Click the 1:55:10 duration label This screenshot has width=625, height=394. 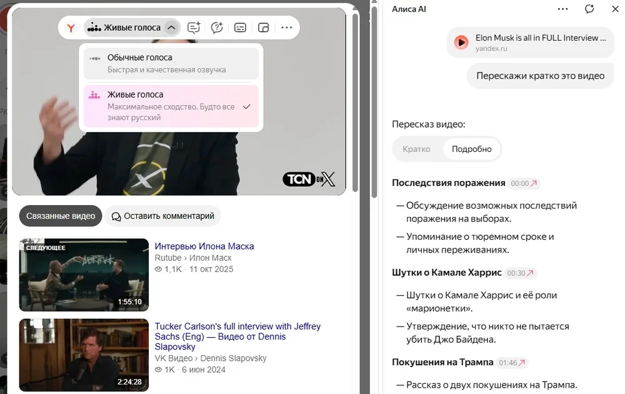click(x=129, y=302)
